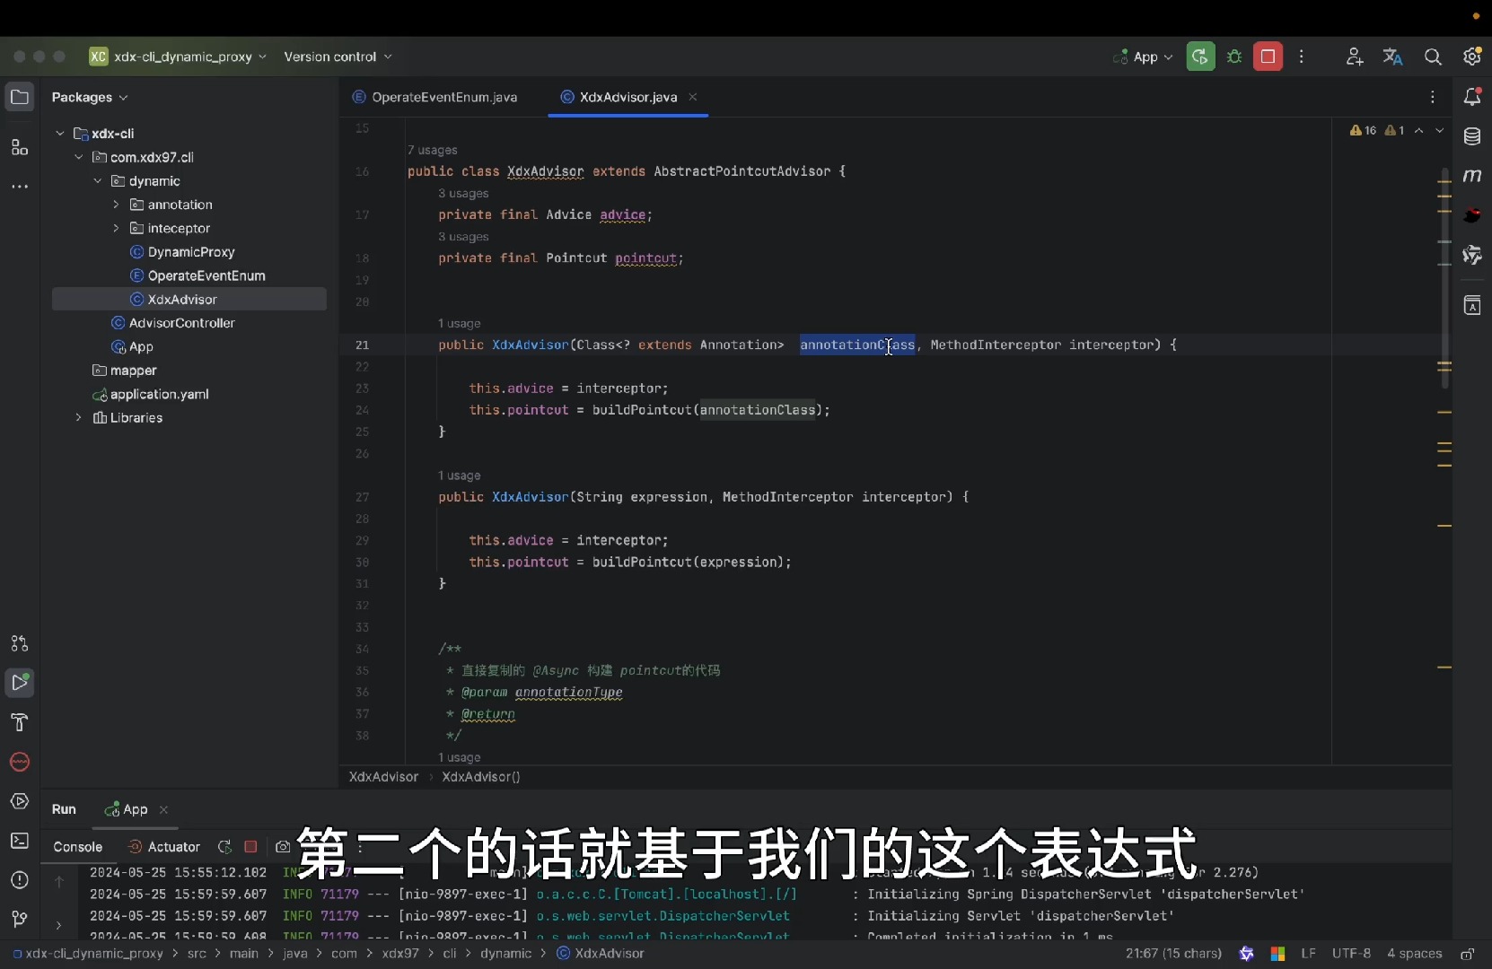Open DynamicProxy class in tree
This screenshot has width=1492, height=969.
pyautogui.click(x=182, y=252)
